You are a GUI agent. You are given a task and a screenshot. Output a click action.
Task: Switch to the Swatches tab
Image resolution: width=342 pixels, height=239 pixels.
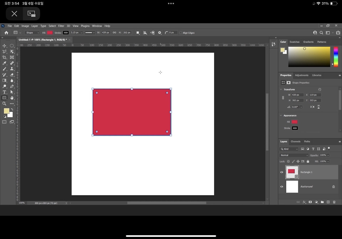pos(294,42)
